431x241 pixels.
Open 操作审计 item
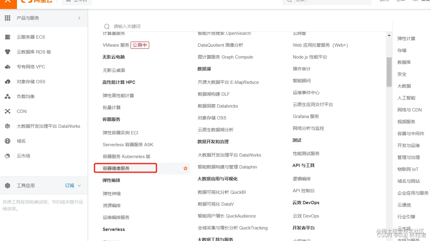pyautogui.click(x=302, y=69)
